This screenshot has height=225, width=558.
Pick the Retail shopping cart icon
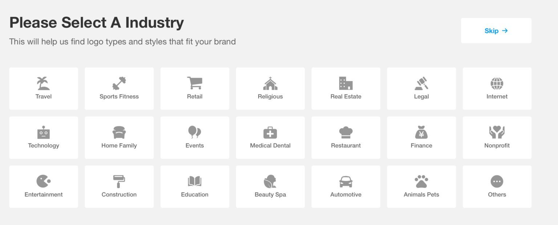click(x=195, y=83)
